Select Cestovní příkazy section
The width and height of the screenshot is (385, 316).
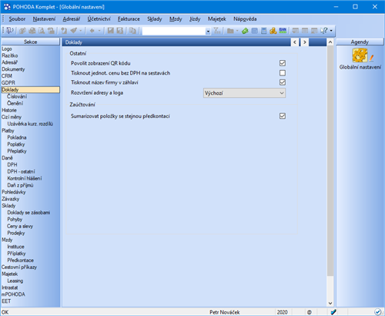19,267
